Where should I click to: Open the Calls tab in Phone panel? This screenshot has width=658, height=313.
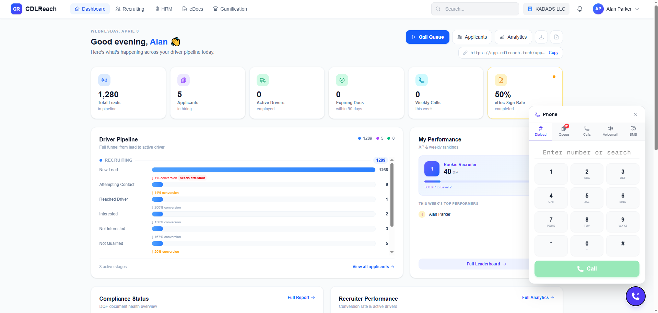point(587,131)
